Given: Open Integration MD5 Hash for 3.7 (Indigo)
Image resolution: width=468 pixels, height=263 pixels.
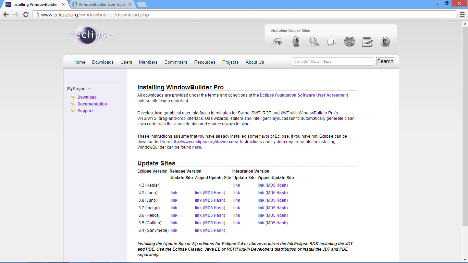Looking at the screenshot, I should [x=277, y=208].
